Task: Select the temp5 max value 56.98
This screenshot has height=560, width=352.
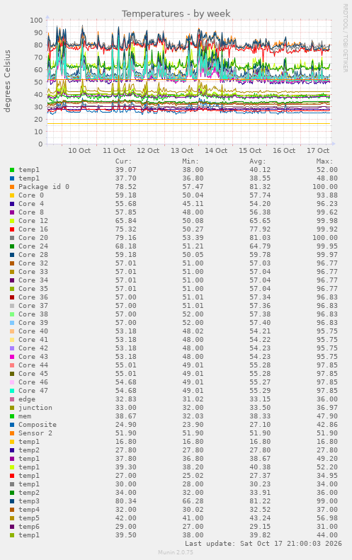Action: [x=327, y=518]
